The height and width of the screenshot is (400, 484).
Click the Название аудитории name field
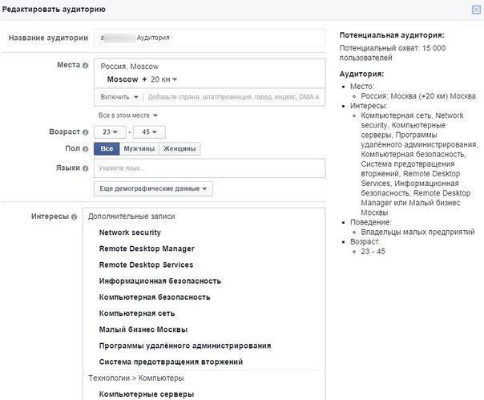pyautogui.click(x=210, y=38)
